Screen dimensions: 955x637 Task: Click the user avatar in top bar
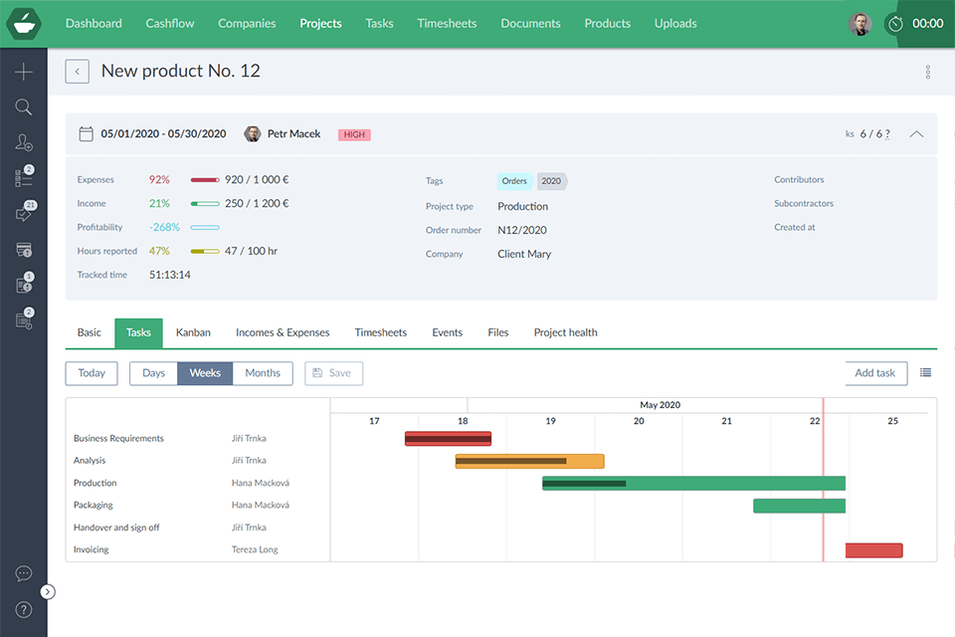pos(859,24)
